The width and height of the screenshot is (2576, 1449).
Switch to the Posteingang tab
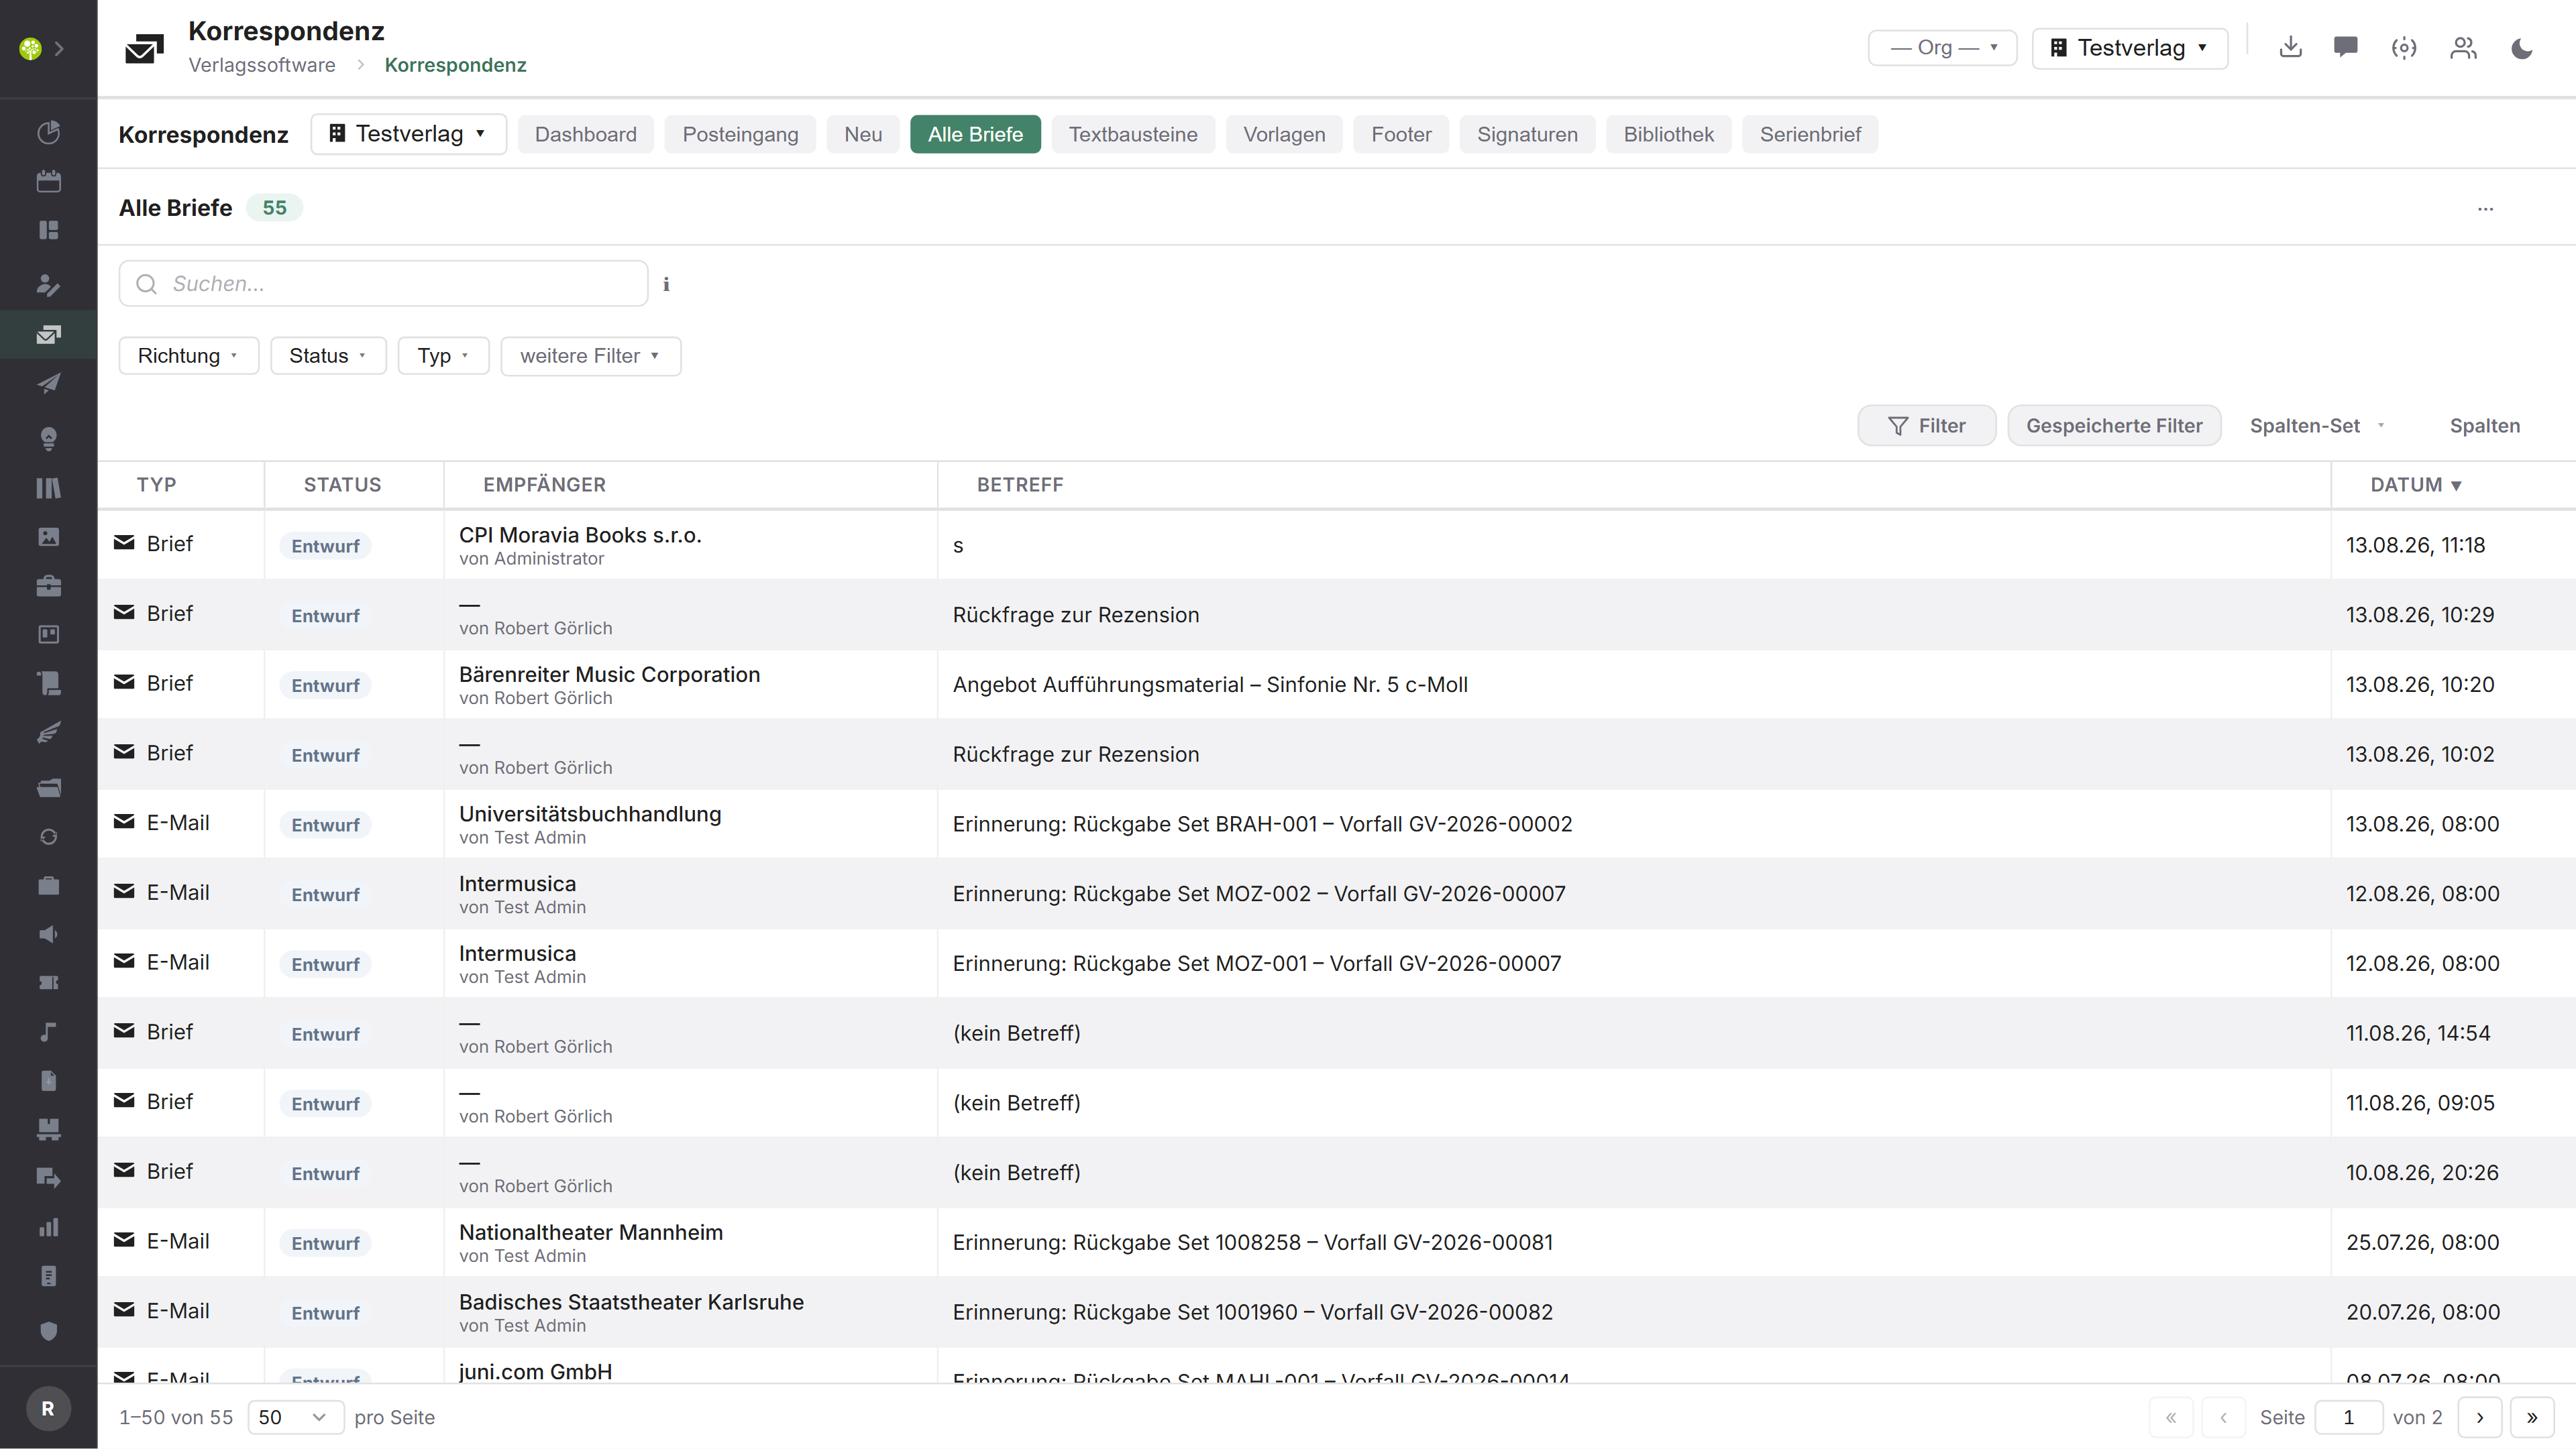pyautogui.click(x=740, y=134)
